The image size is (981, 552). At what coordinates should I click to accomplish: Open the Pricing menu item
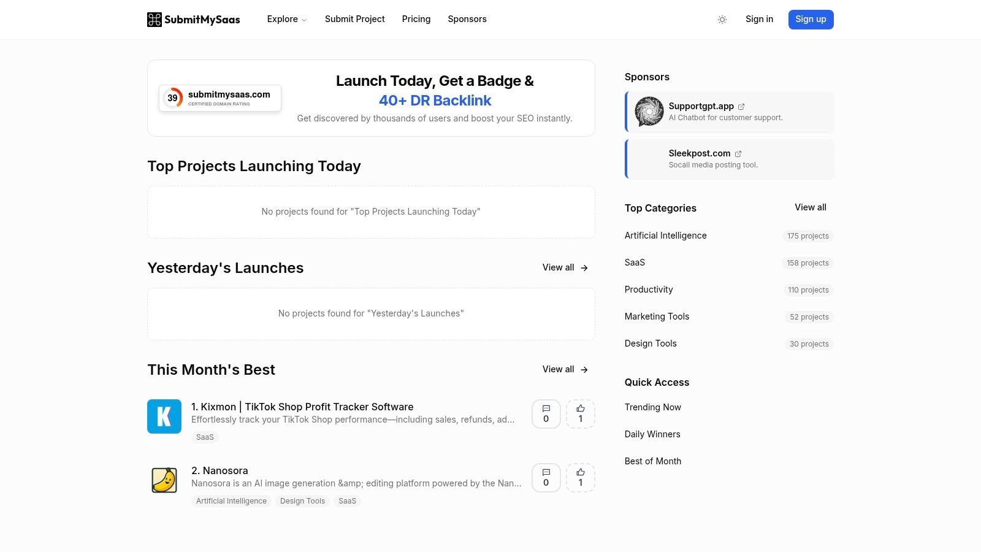(416, 19)
